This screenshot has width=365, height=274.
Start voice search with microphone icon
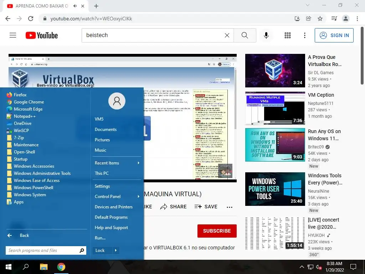coord(266,35)
